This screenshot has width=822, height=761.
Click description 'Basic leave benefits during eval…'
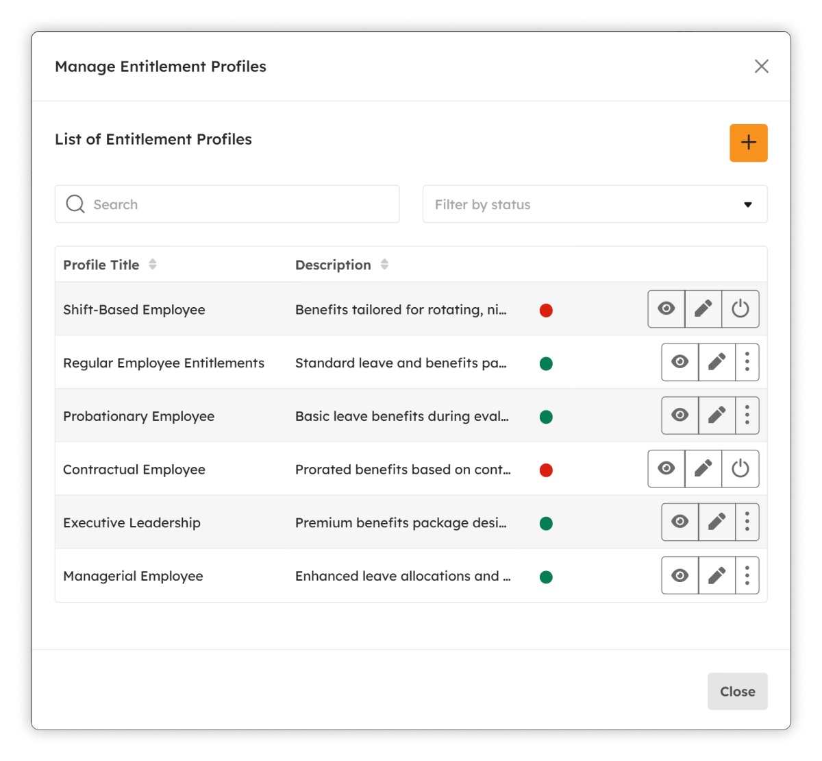pos(402,416)
